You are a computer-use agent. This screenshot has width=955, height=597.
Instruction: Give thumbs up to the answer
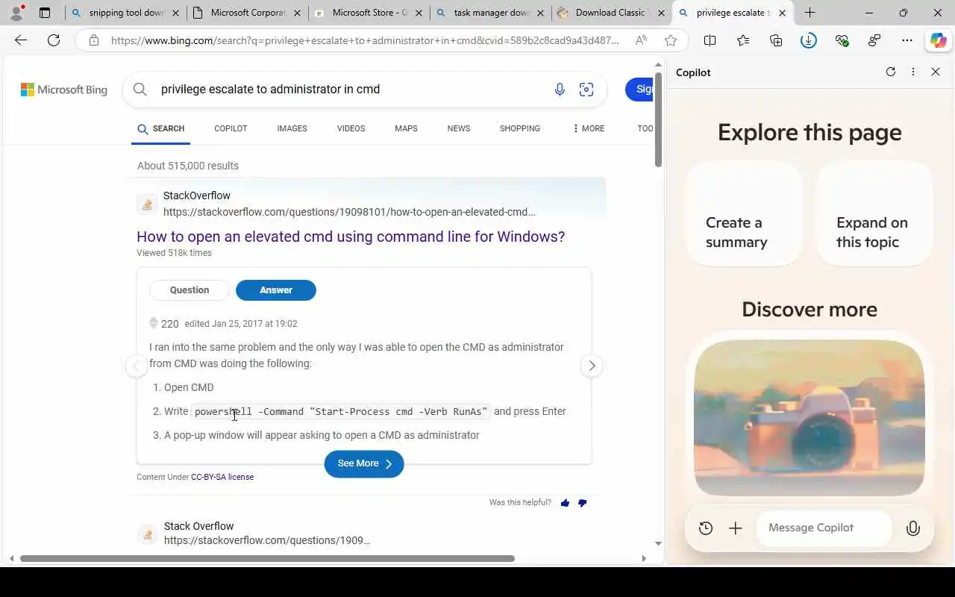click(565, 503)
